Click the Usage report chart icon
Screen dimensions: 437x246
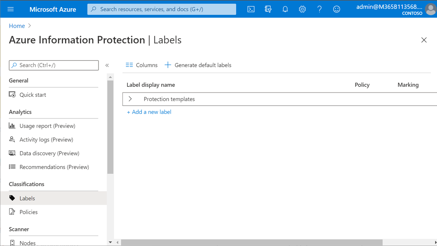[12, 126]
